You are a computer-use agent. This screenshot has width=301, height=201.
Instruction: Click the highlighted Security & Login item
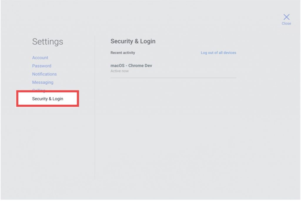(48, 99)
